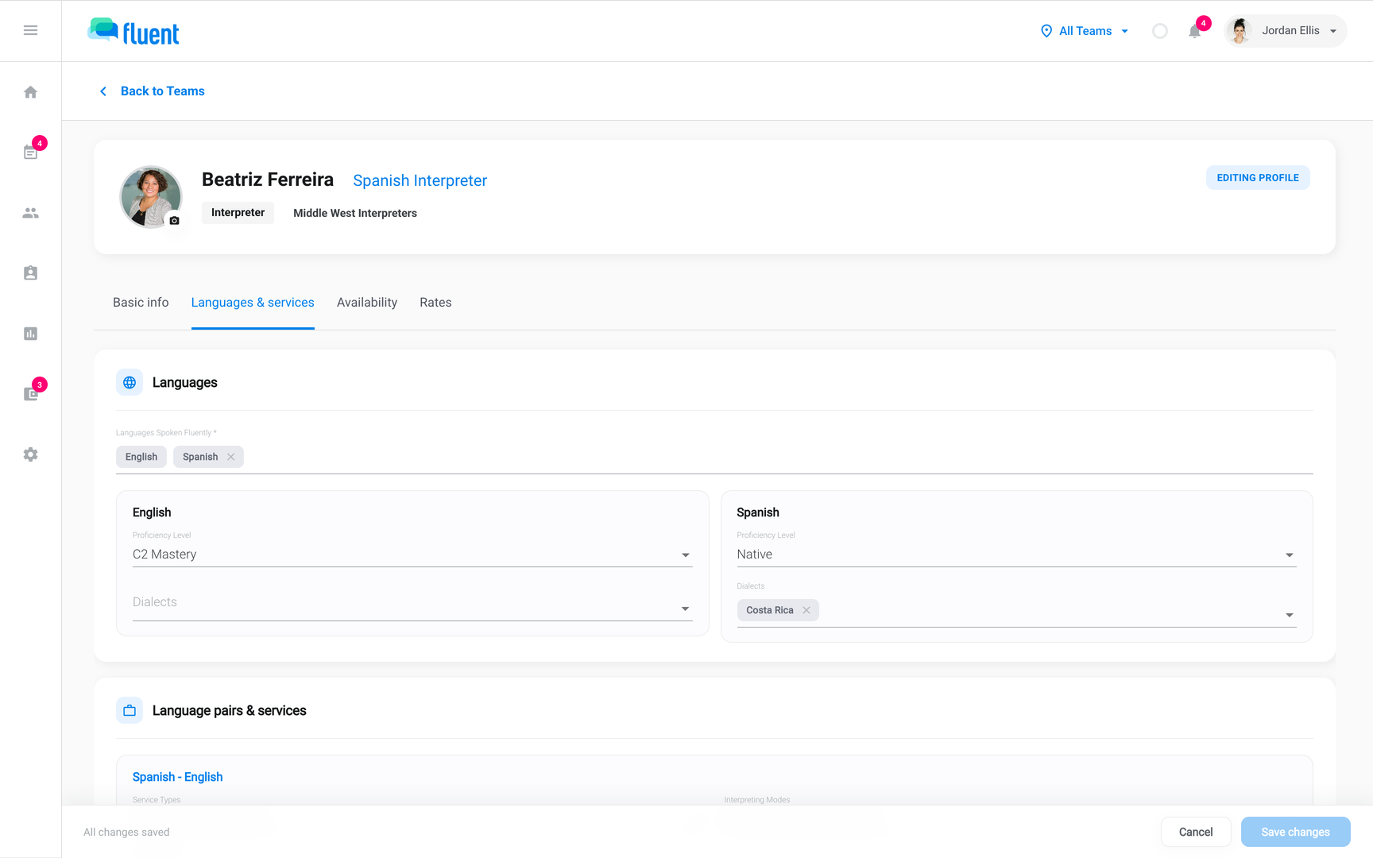Click the English language chip
The height and width of the screenshot is (858, 1373).
coord(141,457)
